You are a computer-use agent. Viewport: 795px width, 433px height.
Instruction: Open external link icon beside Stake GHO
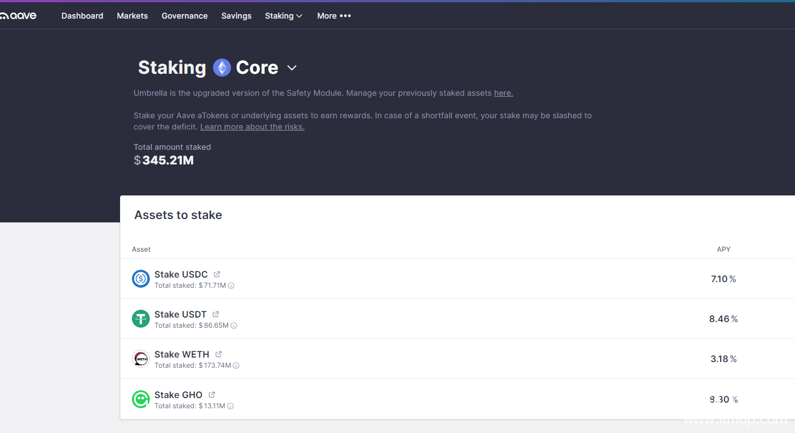pyautogui.click(x=212, y=395)
